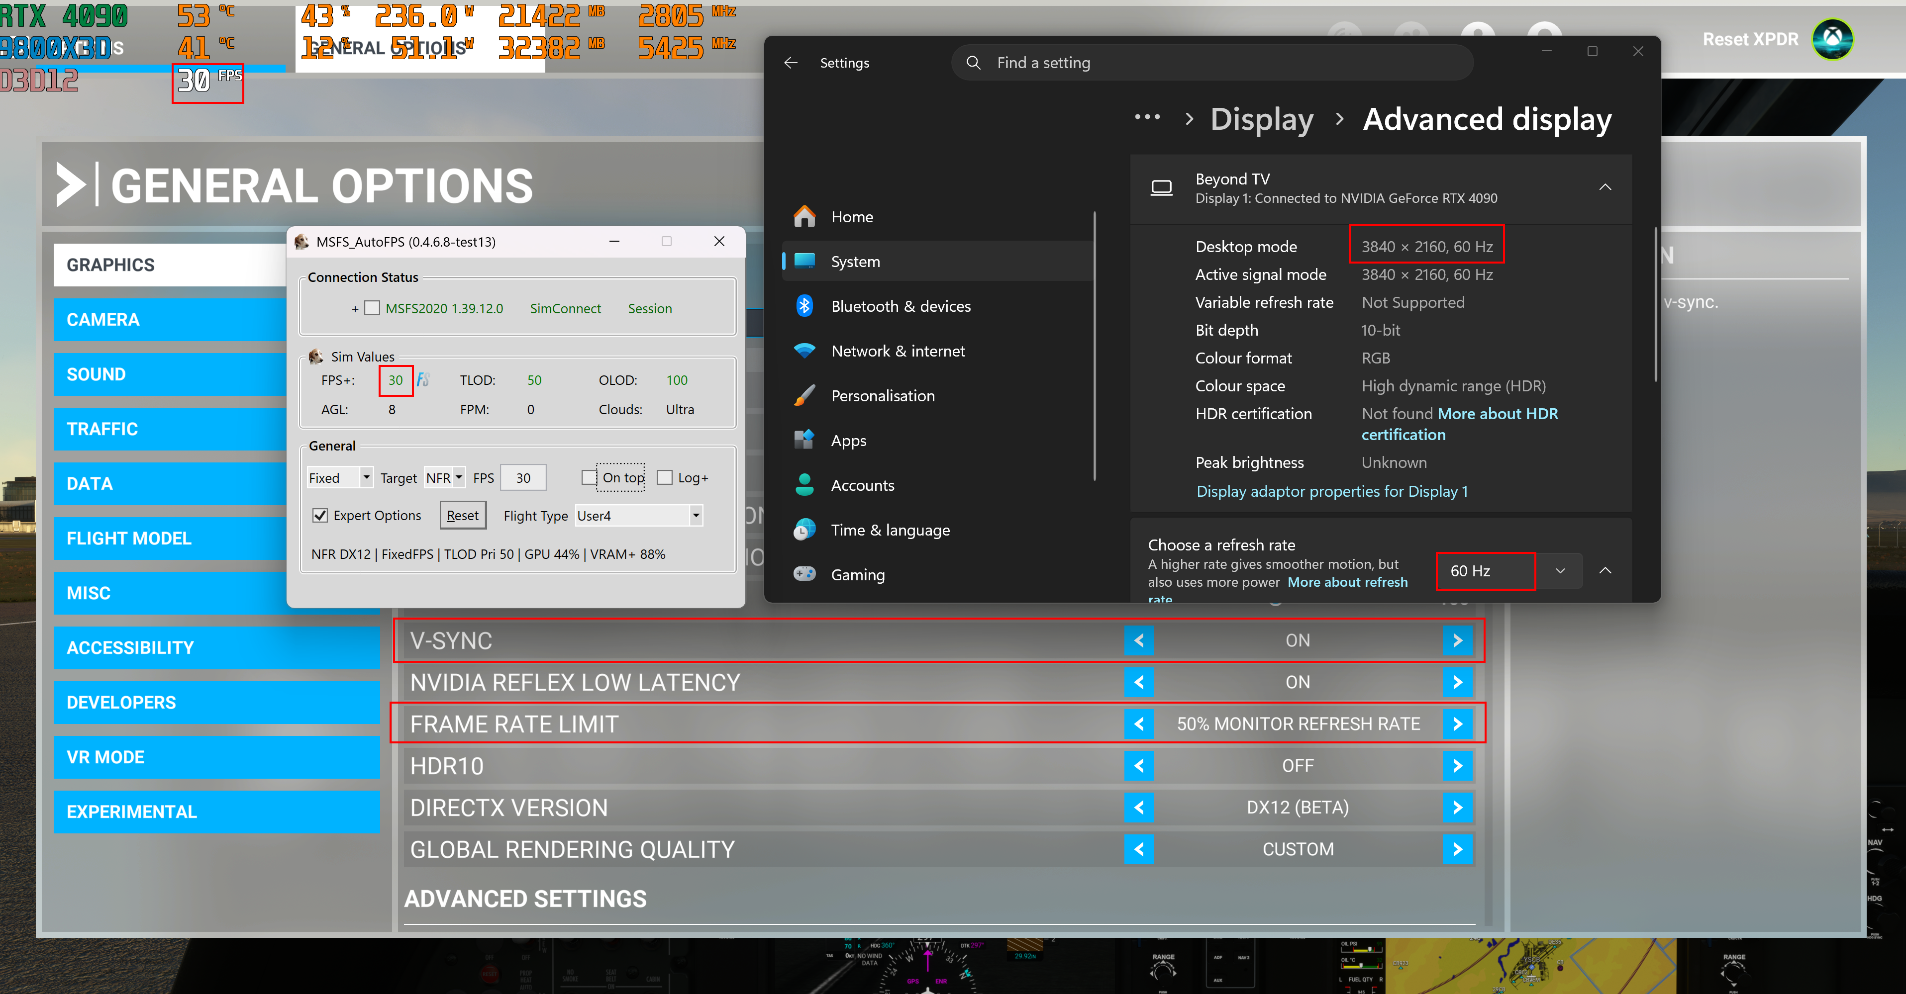Open the Home icon in Settings sidebar

click(804, 217)
